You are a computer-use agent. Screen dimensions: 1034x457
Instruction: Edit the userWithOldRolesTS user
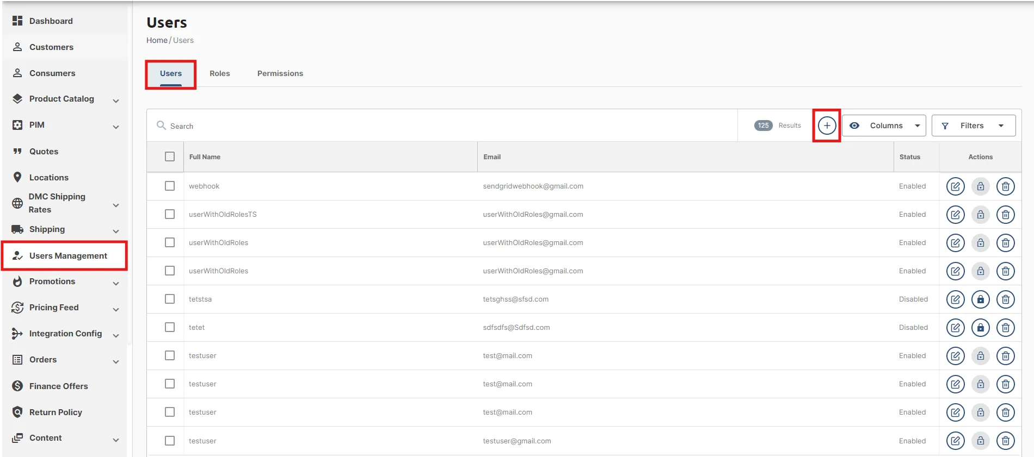[955, 215]
